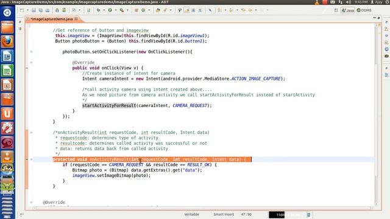Click the Save toolbar icon
Viewport: 390px width, 219px height.
point(34,10)
